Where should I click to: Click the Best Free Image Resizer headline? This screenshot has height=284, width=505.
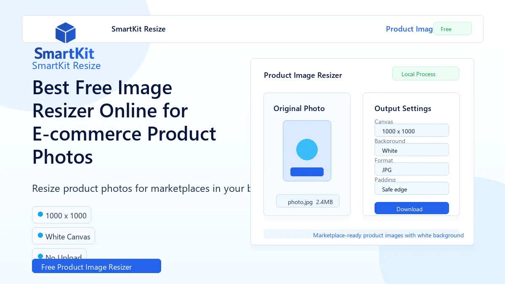coord(124,122)
